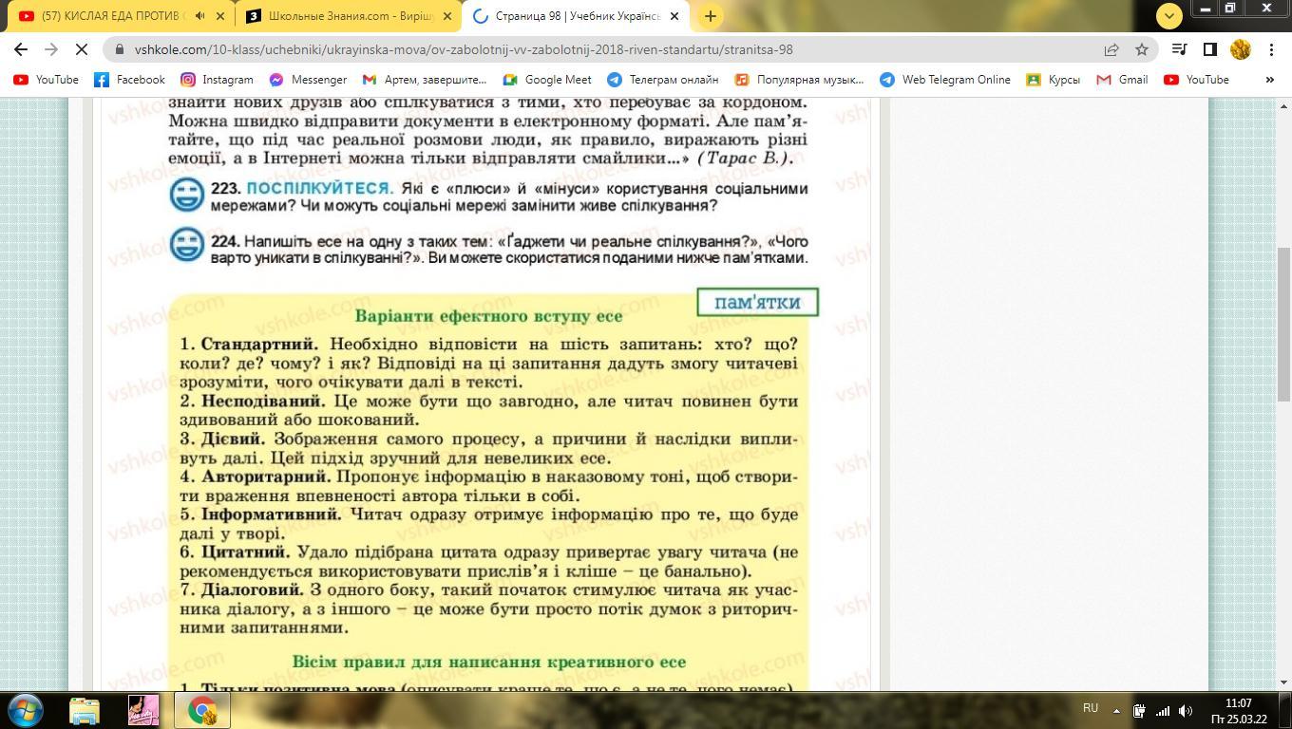This screenshot has height=729, width=1292.
Task: Show hidden system tray icons
Action: [1115, 710]
